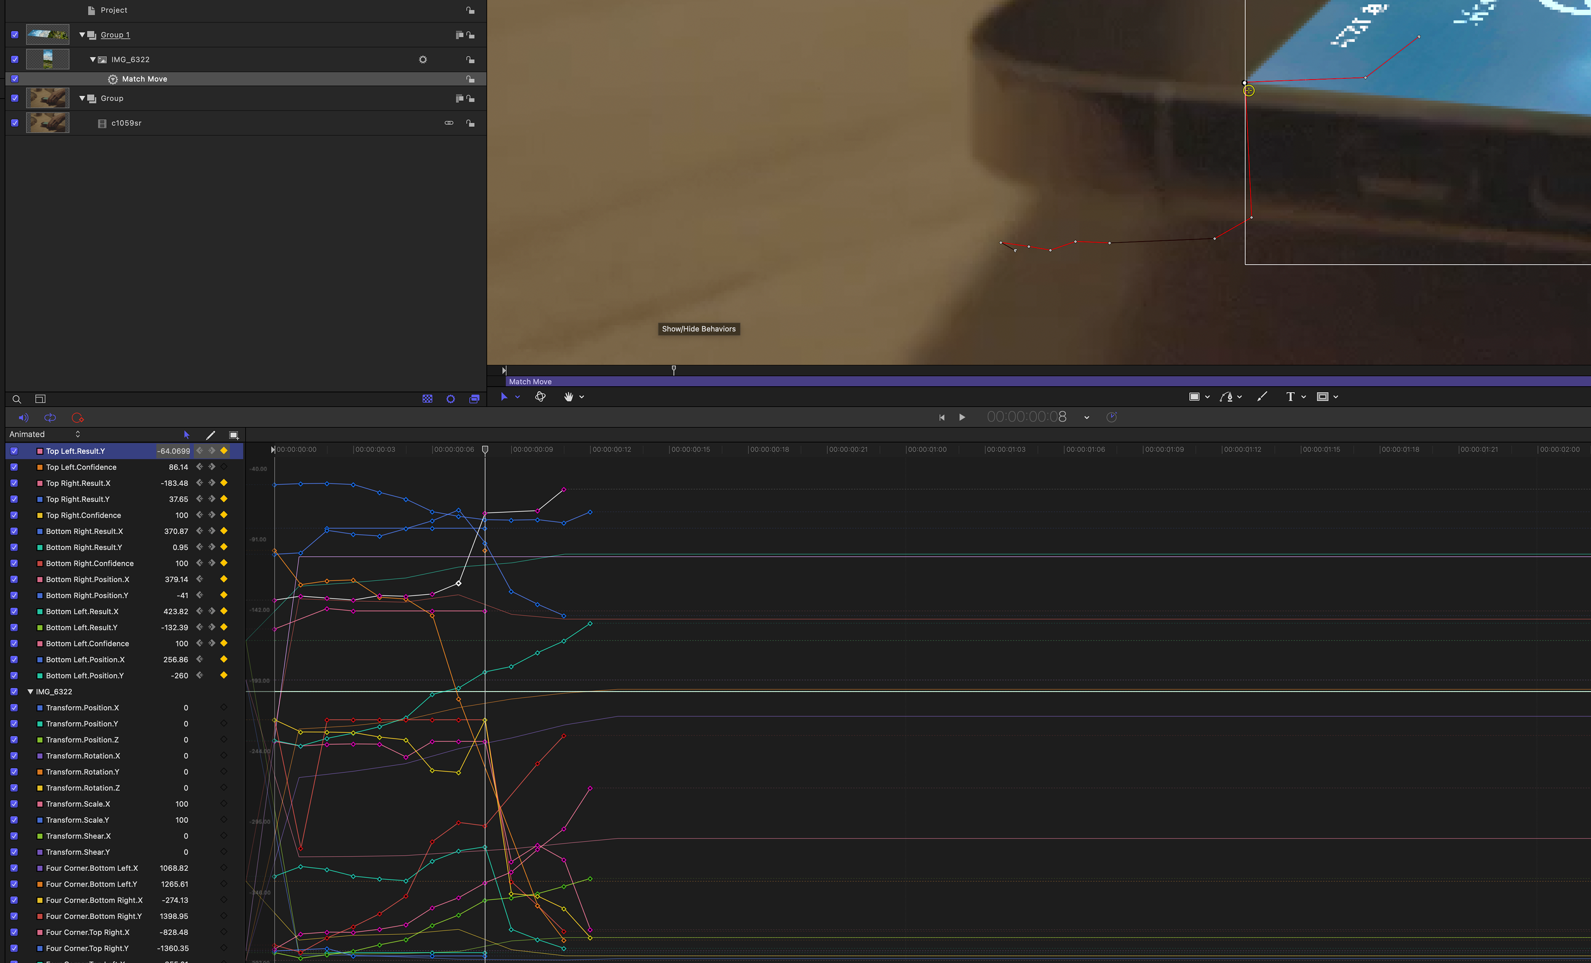
Task: Click the red Record animation button
Action: point(77,418)
